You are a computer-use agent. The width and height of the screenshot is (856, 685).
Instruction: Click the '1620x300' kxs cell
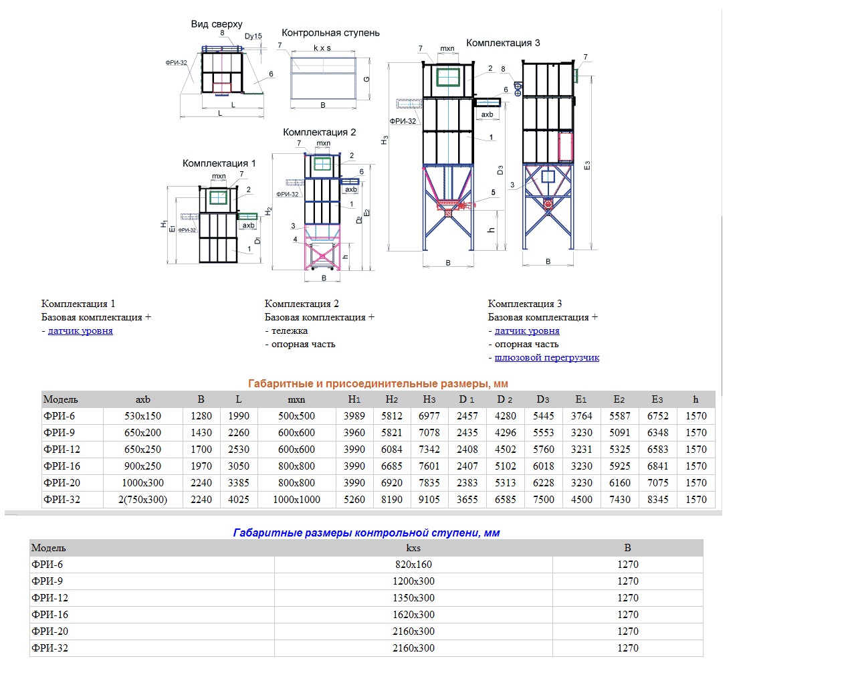coord(413,615)
